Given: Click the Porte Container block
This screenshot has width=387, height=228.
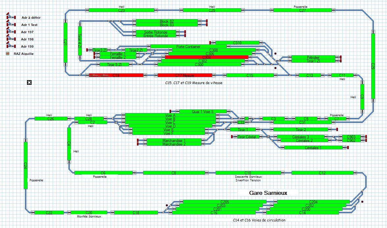Looking at the screenshot, I should [188, 46].
